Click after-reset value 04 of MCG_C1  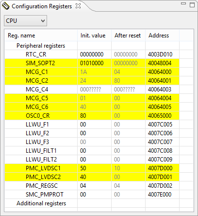click(117, 72)
